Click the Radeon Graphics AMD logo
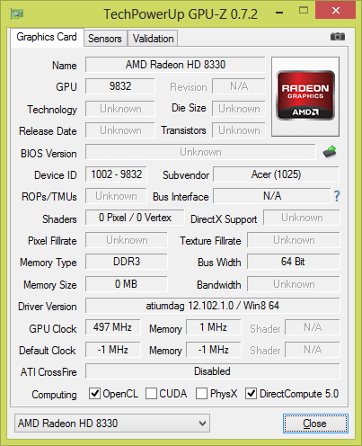 click(x=305, y=96)
